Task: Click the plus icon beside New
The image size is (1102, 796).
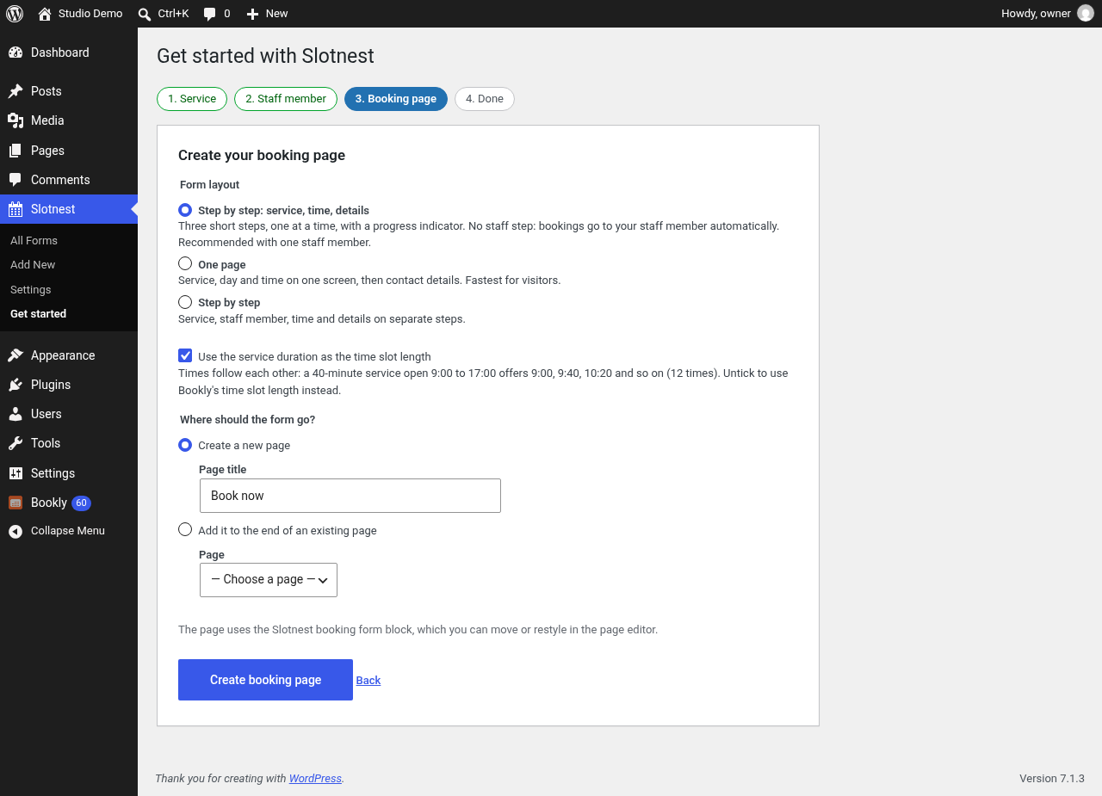Action: (252, 14)
